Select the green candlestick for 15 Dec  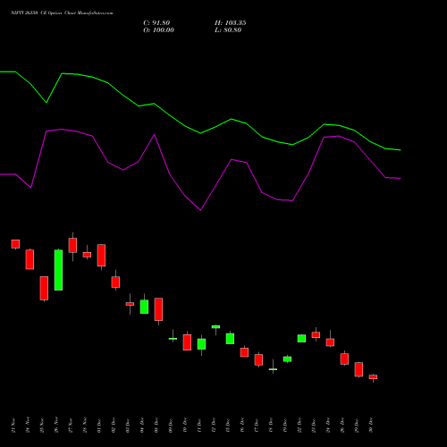pyautogui.click(x=230, y=339)
